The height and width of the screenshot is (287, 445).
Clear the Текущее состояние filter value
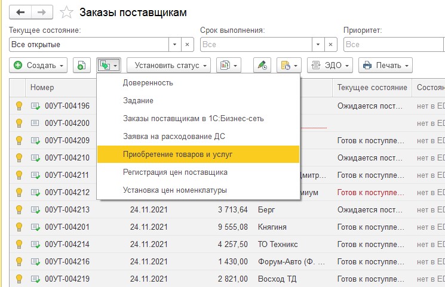coord(188,45)
